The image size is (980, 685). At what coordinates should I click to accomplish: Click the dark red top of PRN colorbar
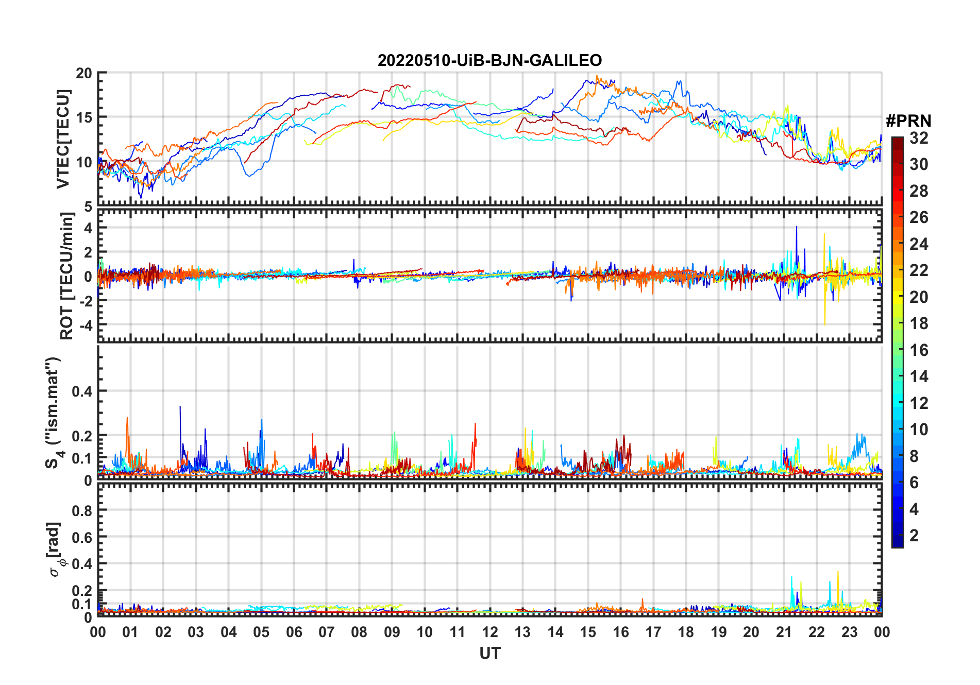pyautogui.click(x=898, y=143)
